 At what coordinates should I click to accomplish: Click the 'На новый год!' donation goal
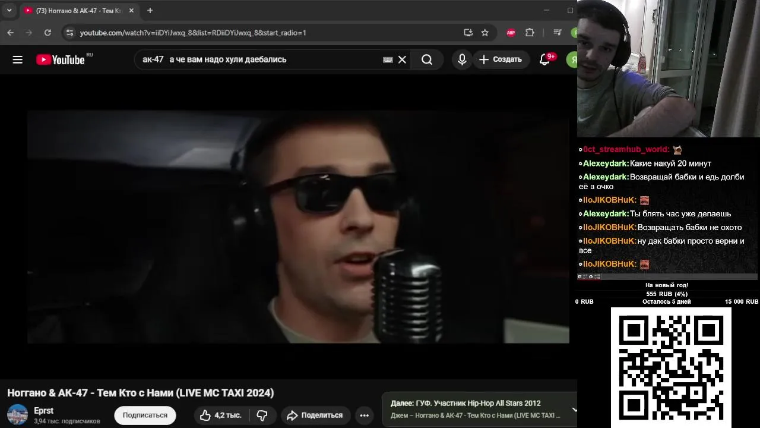point(667,285)
